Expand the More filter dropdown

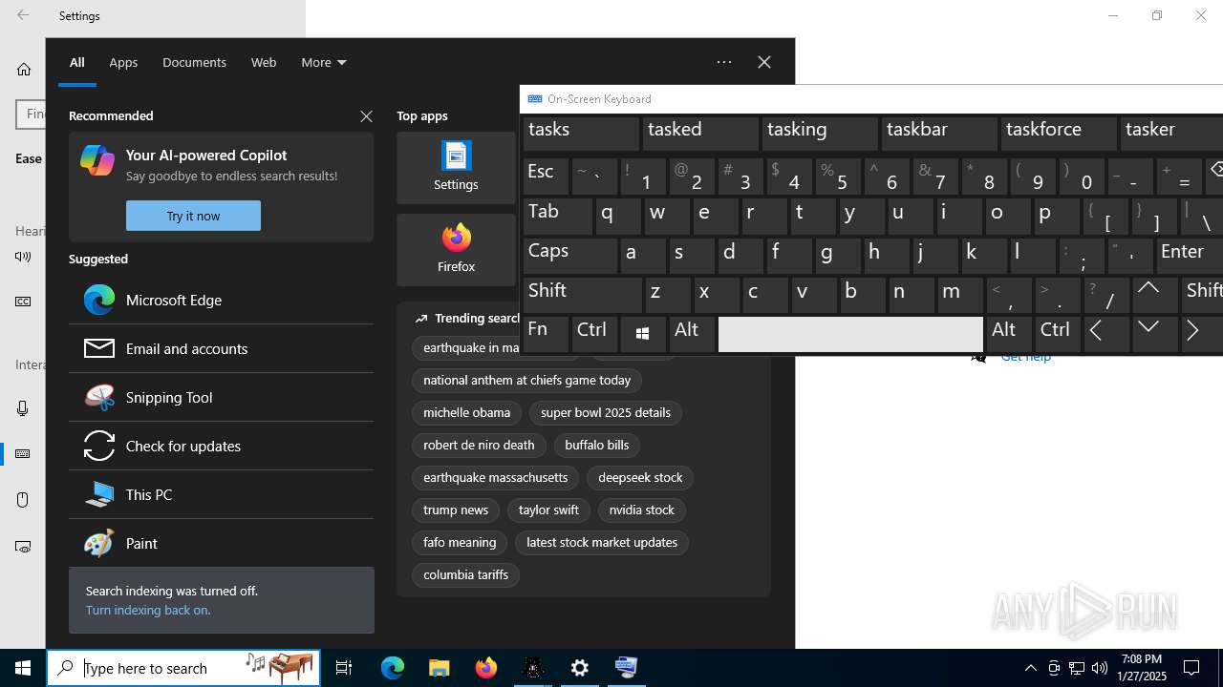click(323, 62)
